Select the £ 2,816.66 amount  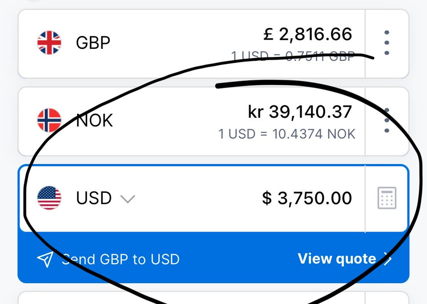[x=307, y=35]
